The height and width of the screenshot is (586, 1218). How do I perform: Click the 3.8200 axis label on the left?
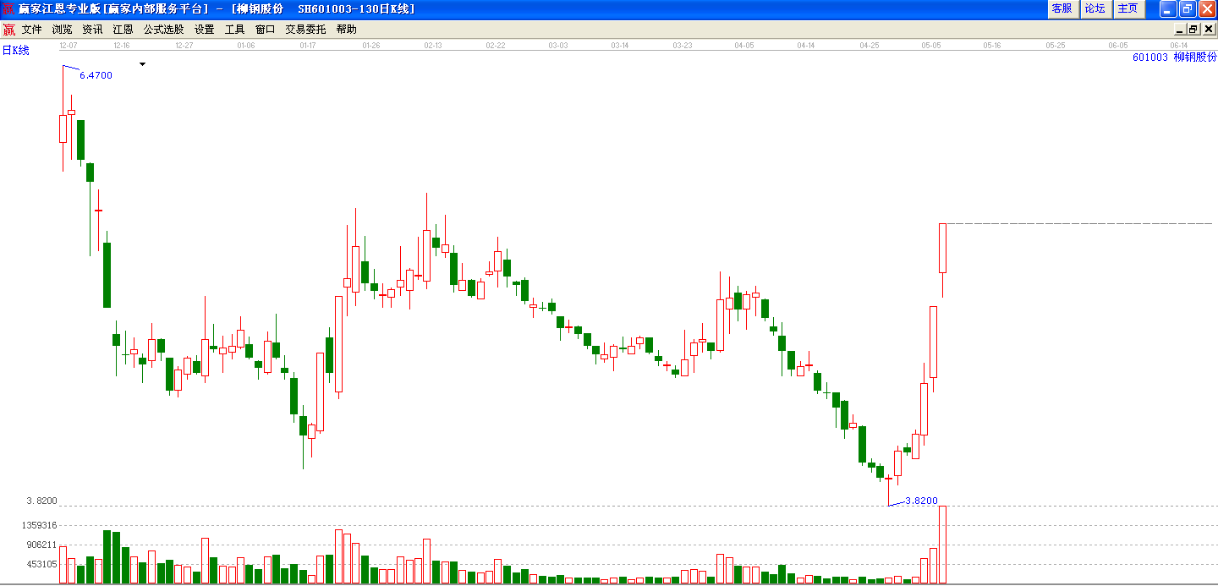[41, 501]
